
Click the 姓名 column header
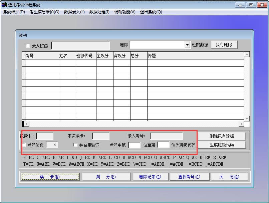(67, 56)
